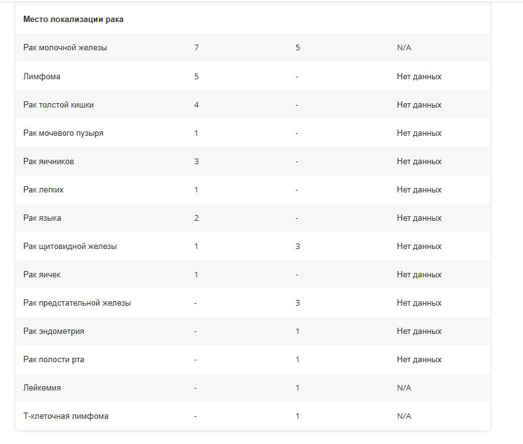The height and width of the screenshot is (444, 523).
Task: Click the 'Рак легких' row label
Action: [43, 190]
